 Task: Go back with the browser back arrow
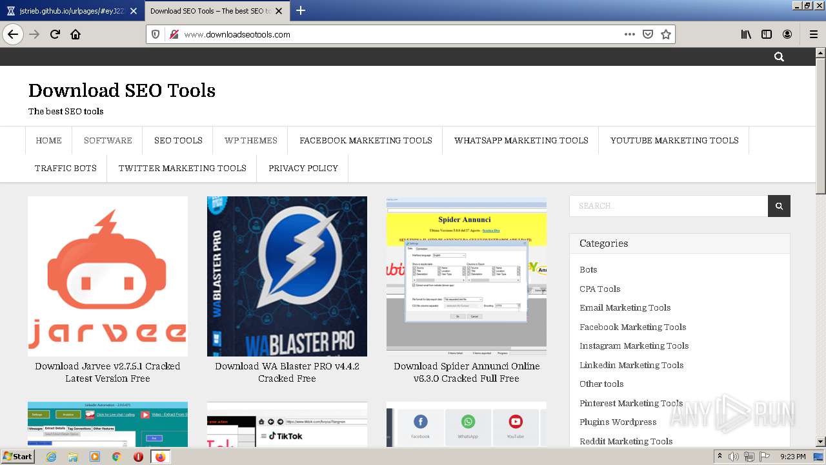[x=13, y=34]
